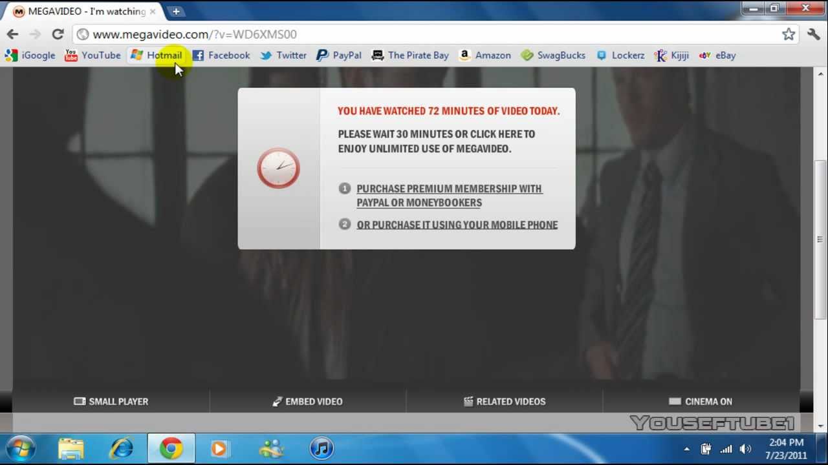
Task: Click the power plug tray icon
Action: coord(706,449)
